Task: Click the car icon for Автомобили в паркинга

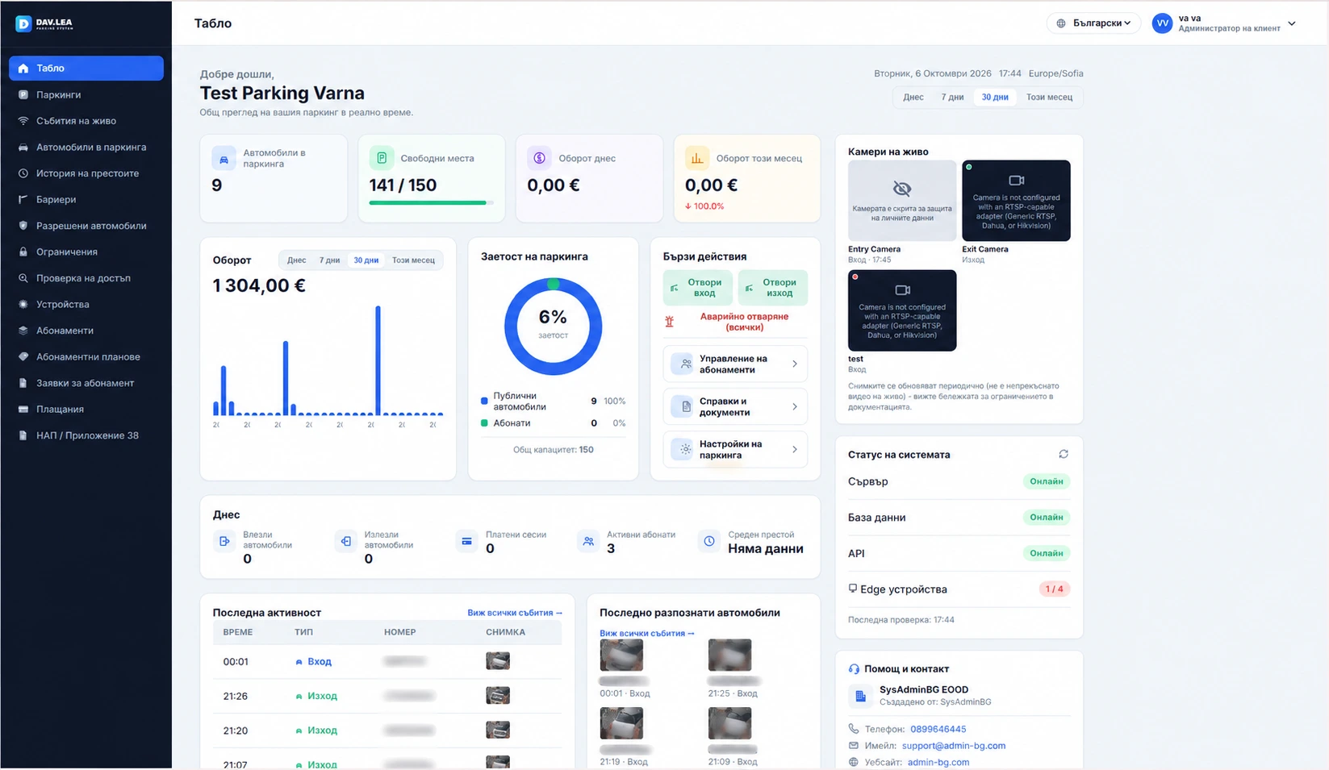Action: 23,148
